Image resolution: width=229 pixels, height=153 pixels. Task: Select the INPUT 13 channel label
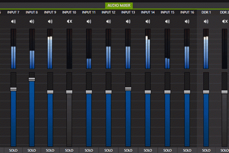tap(128, 12)
